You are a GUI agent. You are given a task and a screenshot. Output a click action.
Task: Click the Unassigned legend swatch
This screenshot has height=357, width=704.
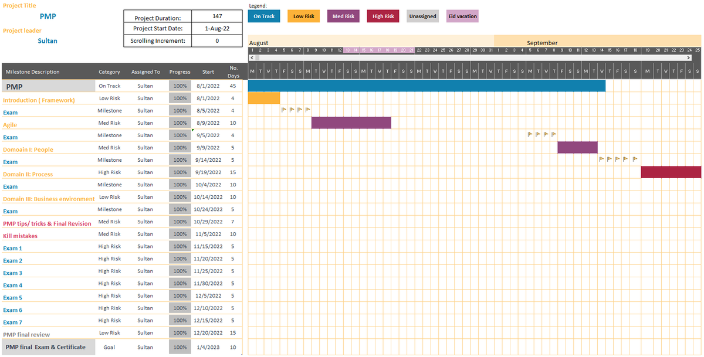pos(422,16)
